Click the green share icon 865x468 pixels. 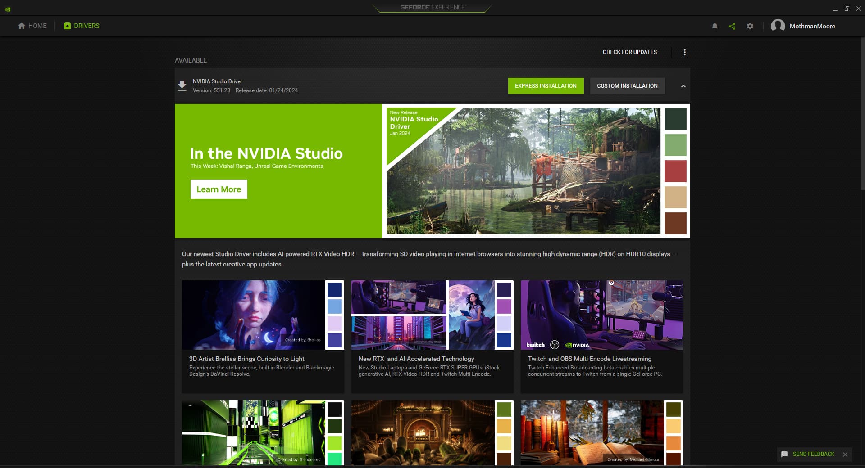pos(732,26)
